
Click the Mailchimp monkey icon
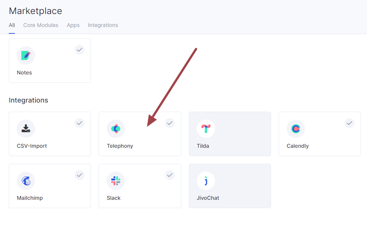(26, 181)
